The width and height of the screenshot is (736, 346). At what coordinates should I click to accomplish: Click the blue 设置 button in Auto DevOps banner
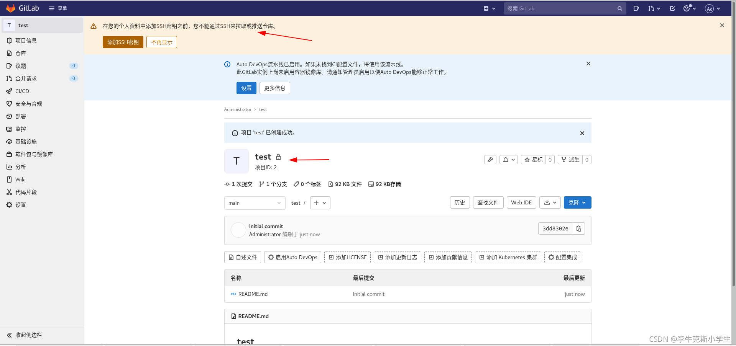point(246,88)
